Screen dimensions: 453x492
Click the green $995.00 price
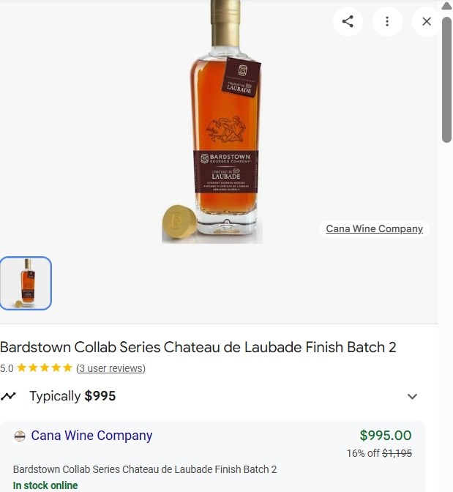(x=386, y=435)
